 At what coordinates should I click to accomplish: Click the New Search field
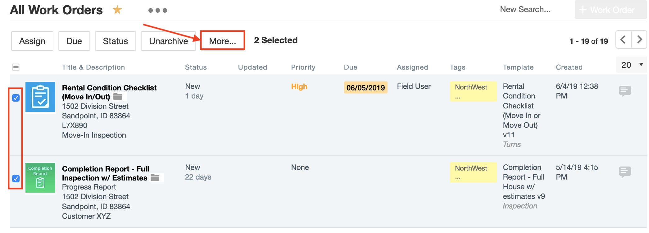click(525, 10)
